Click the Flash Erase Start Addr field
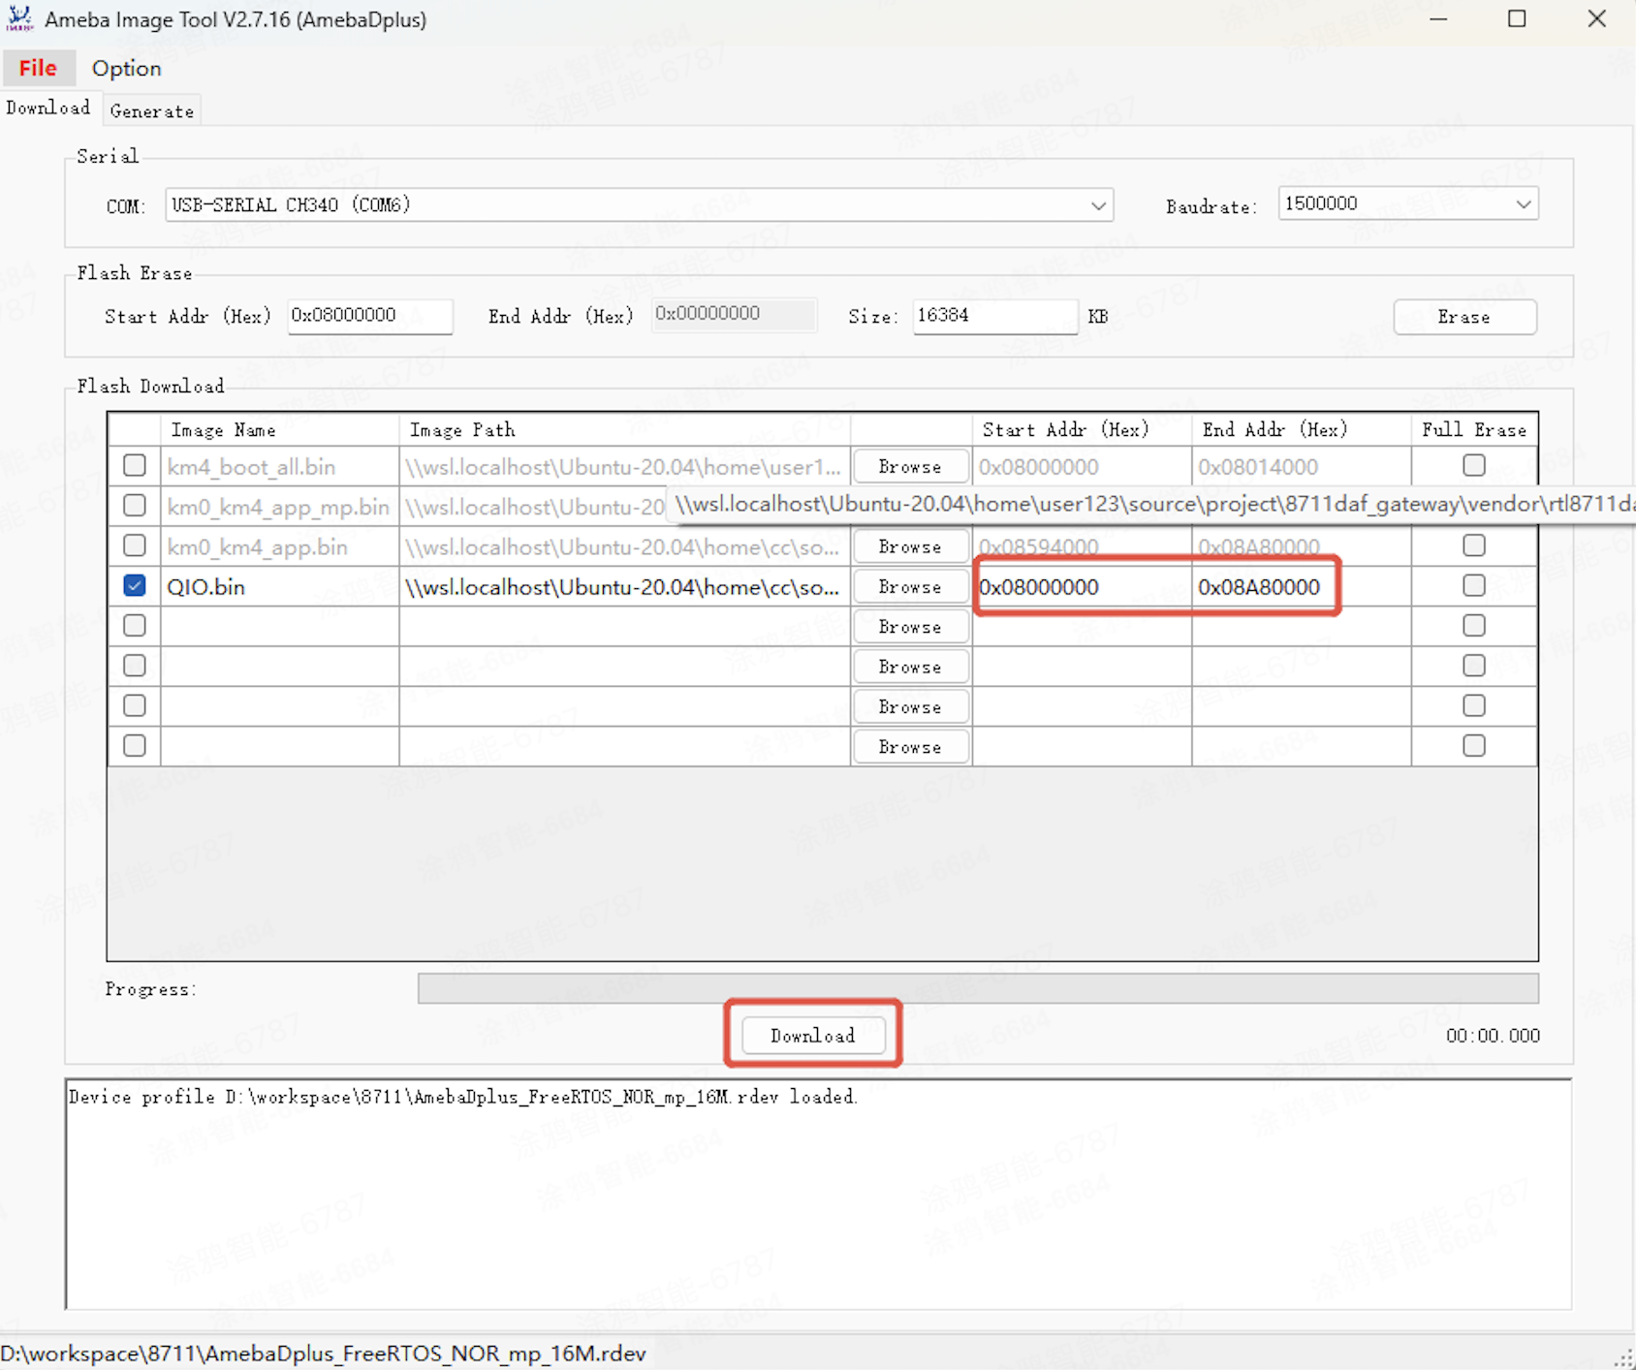 pyautogui.click(x=369, y=316)
